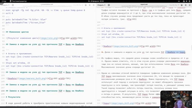Click the 'image/reno.png' link on line 92
192x108 pixels.
point(49,38)
